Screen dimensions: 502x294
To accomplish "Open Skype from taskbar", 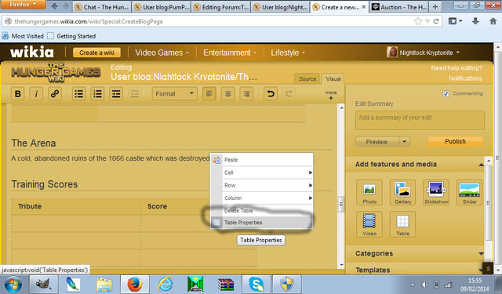I will (x=256, y=285).
